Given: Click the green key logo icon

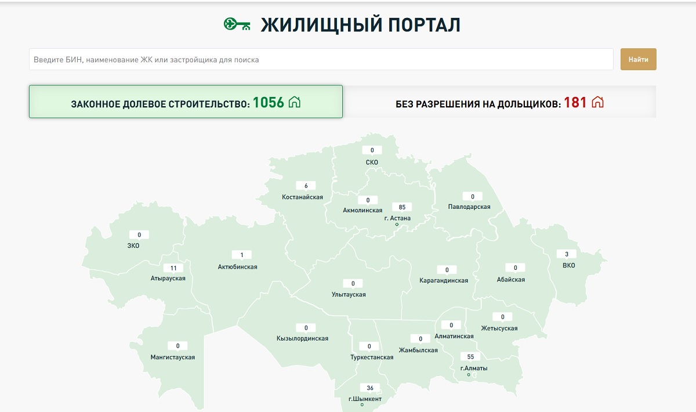Looking at the screenshot, I should (x=237, y=25).
